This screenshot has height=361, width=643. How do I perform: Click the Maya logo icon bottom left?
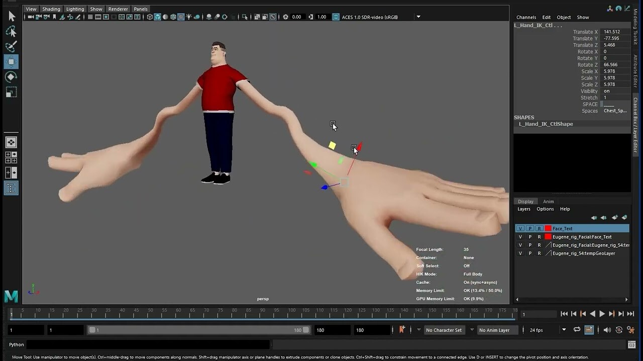pos(10,296)
